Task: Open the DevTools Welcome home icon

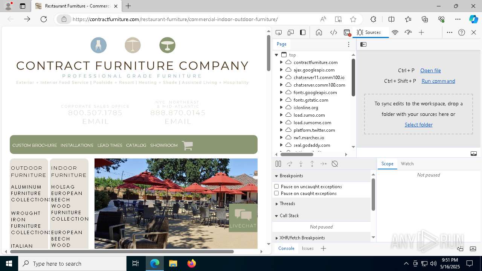Action: (319, 32)
